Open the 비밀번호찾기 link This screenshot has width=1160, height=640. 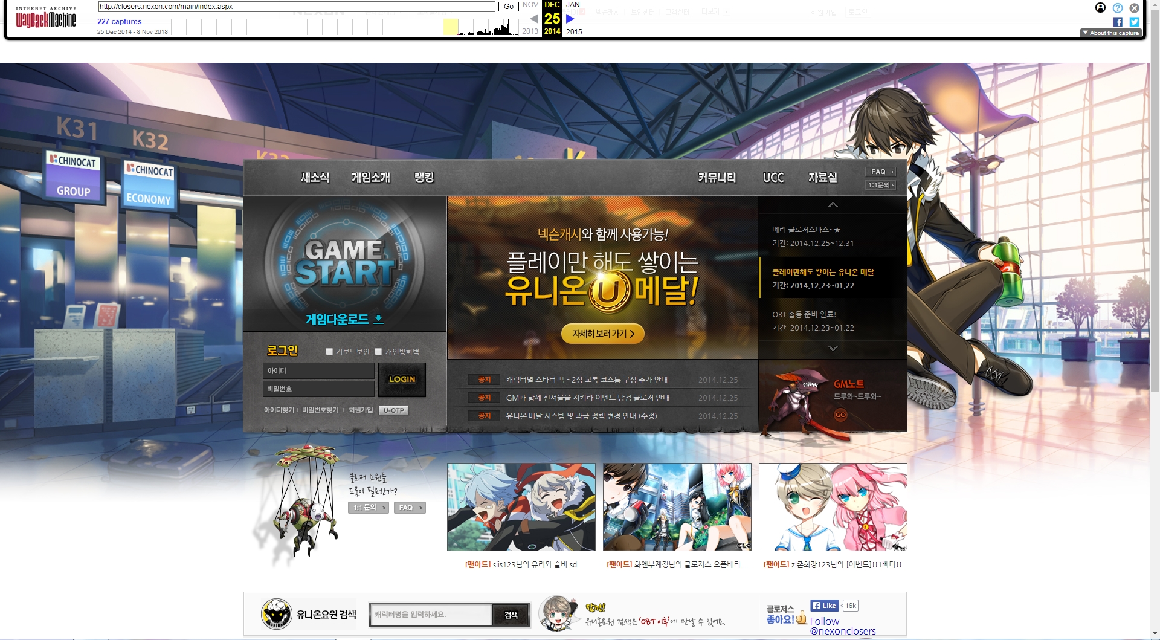coord(320,410)
